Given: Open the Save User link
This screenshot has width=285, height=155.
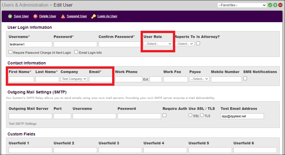Looking at the screenshot, I should click(21, 16).
